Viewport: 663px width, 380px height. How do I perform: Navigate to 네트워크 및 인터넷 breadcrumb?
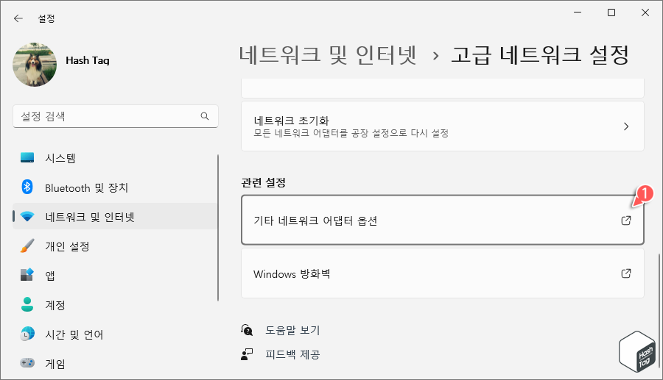(x=328, y=55)
